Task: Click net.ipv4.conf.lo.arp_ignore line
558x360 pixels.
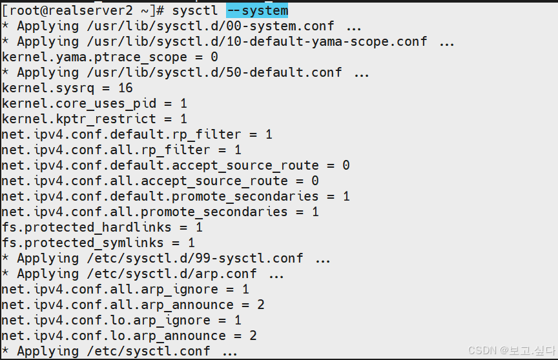Action: point(121,320)
